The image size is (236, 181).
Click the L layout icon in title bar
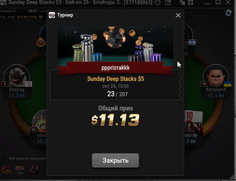(168, 3)
